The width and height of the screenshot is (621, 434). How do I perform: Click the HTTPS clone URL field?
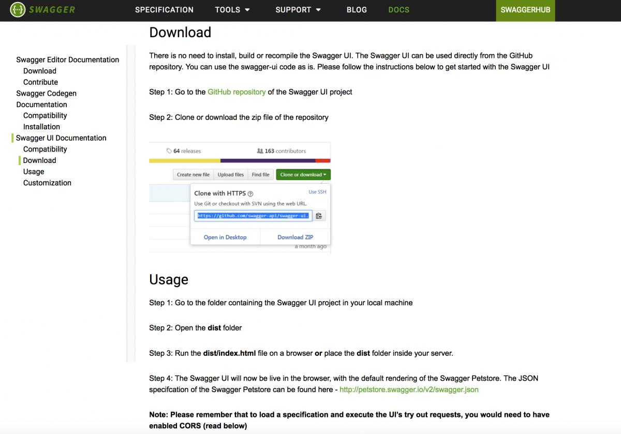click(x=253, y=216)
